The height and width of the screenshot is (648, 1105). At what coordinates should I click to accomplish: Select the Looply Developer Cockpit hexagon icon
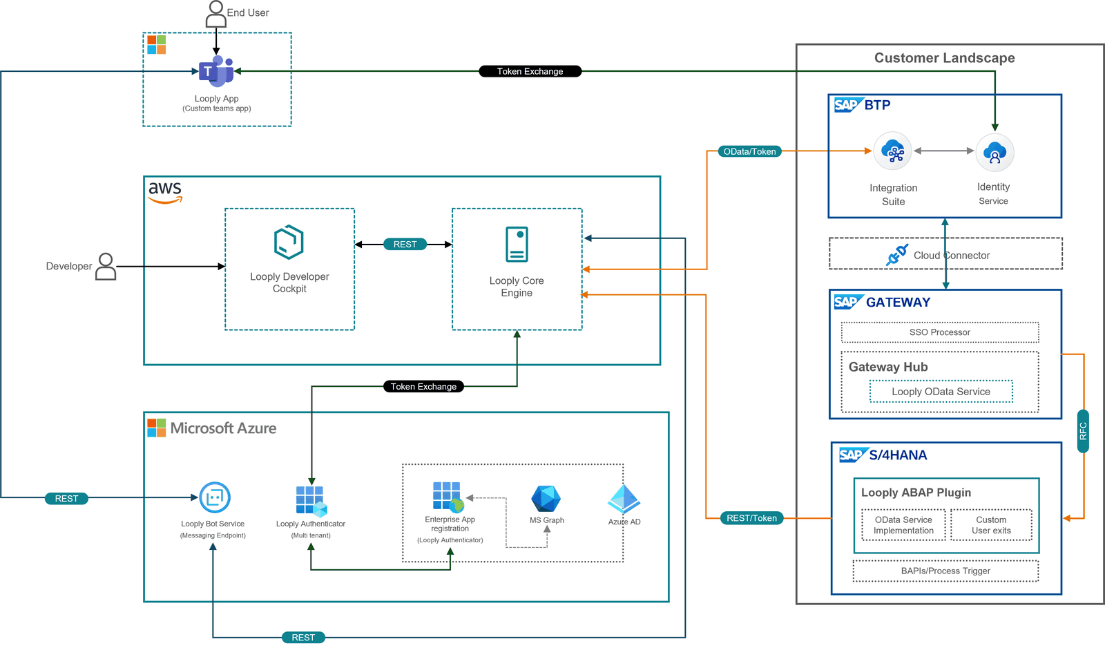coord(289,242)
